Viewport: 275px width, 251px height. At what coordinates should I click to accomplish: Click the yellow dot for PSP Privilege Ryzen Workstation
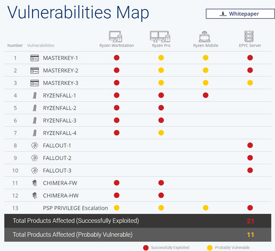116,208
